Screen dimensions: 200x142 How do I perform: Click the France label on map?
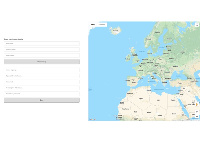[141, 71]
